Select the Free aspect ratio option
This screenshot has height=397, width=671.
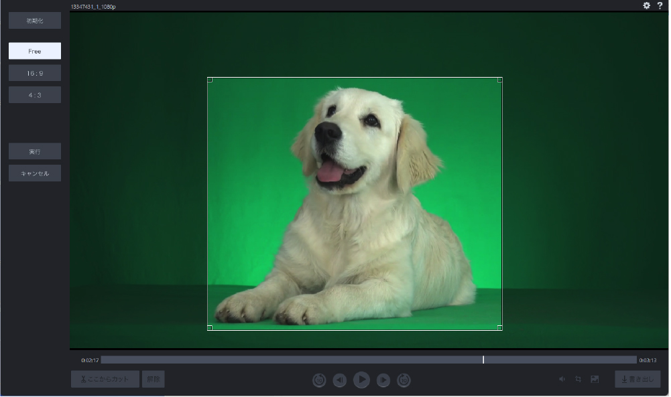(x=35, y=52)
